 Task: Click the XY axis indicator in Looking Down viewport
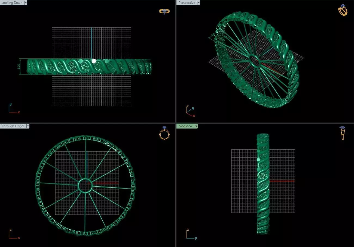[14, 108]
